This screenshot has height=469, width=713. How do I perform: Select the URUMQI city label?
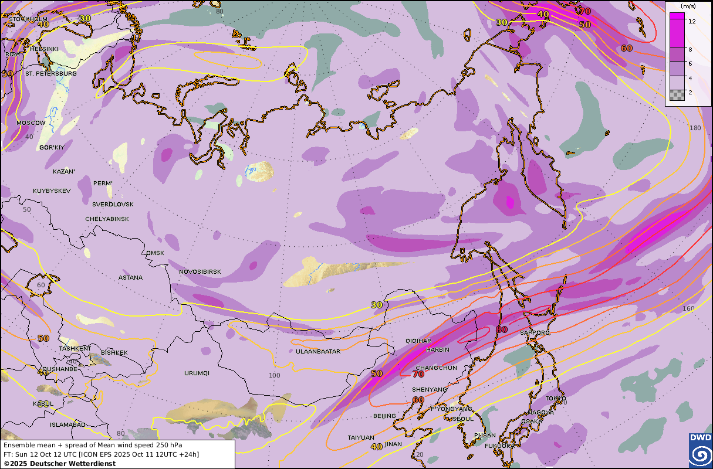click(197, 373)
